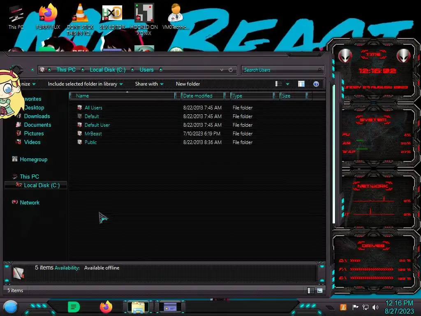Select Downloads in navigation pane

[37, 116]
